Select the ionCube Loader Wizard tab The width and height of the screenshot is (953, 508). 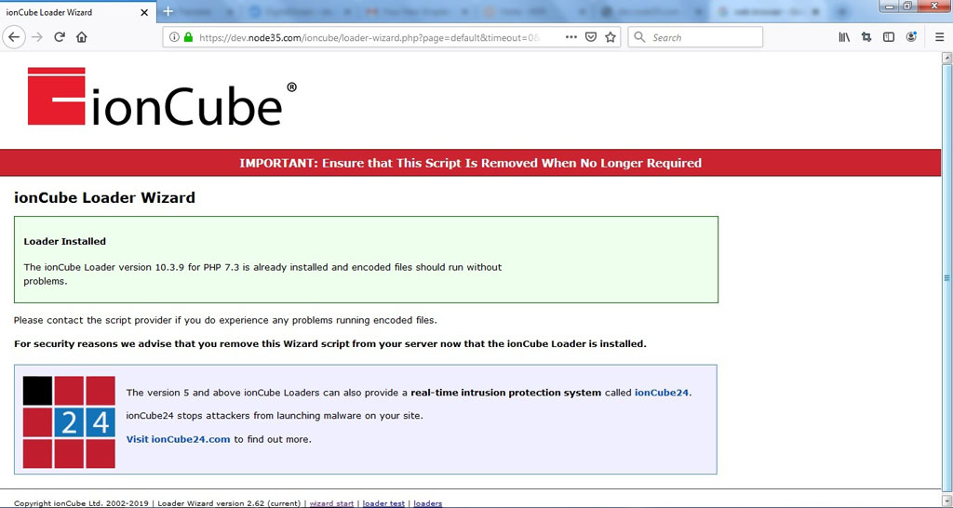(x=77, y=12)
